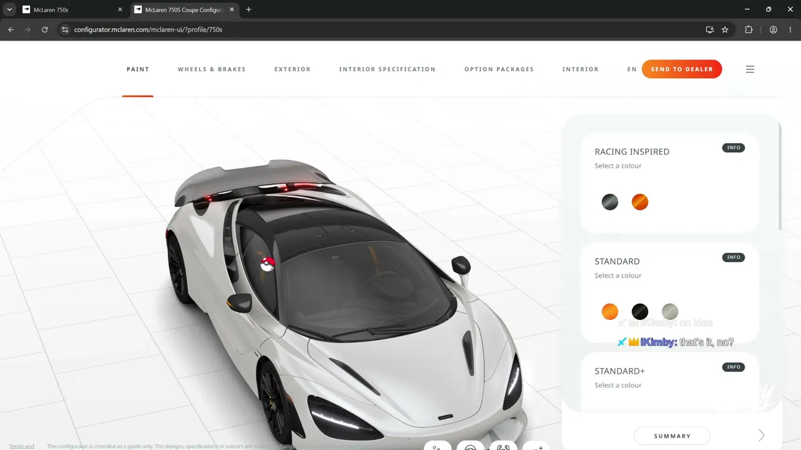This screenshot has height=450, width=801.
Task: Click the paint panel scrollbar
Action: (780, 176)
